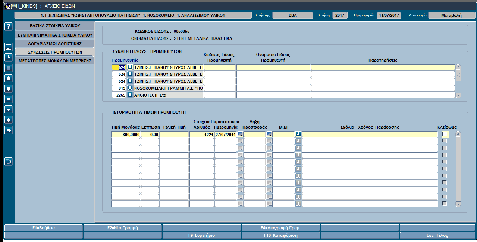Click the Ημερομηνία value 11/07/2017
Viewport: 477px width, 242px height.
pos(389,15)
